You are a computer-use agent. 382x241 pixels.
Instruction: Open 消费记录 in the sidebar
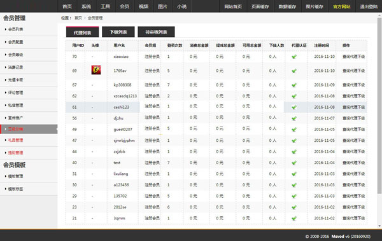[15, 67]
